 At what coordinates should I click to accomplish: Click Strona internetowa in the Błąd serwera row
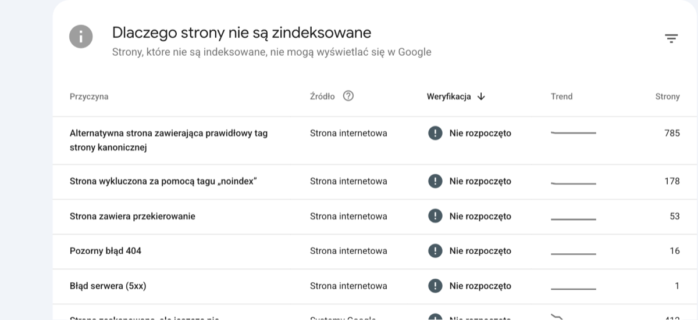point(348,286)
